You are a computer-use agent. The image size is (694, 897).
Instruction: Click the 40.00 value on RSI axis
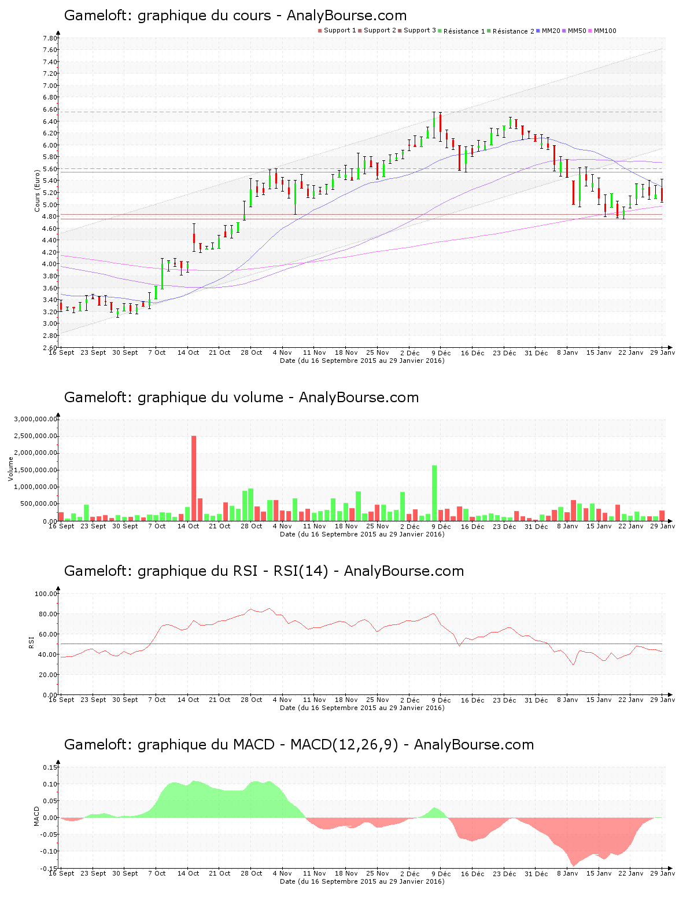point(48,655)
